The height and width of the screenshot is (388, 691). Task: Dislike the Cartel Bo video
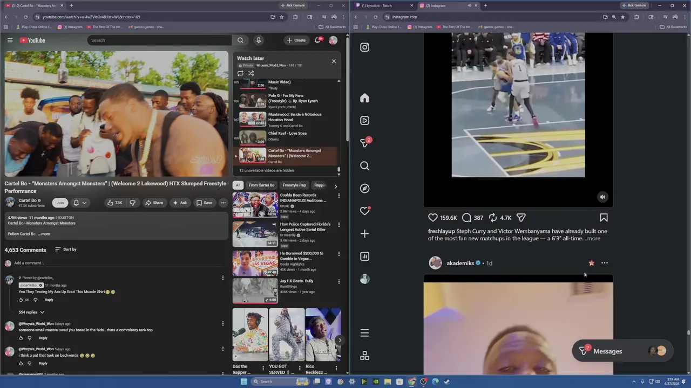tap(132, 203)
